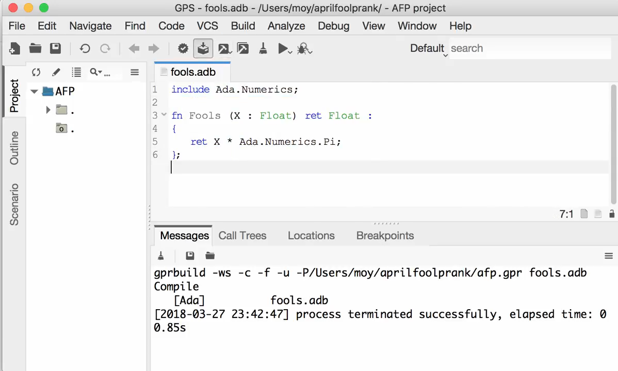Expand the dot folder under AFP
618x371 pixels.
coord(48,109)
